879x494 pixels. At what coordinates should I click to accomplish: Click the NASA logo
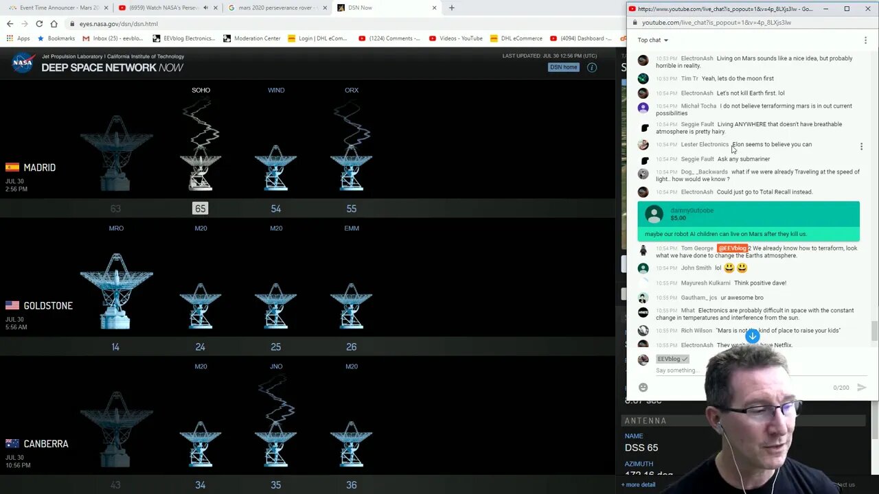point(23,62)
